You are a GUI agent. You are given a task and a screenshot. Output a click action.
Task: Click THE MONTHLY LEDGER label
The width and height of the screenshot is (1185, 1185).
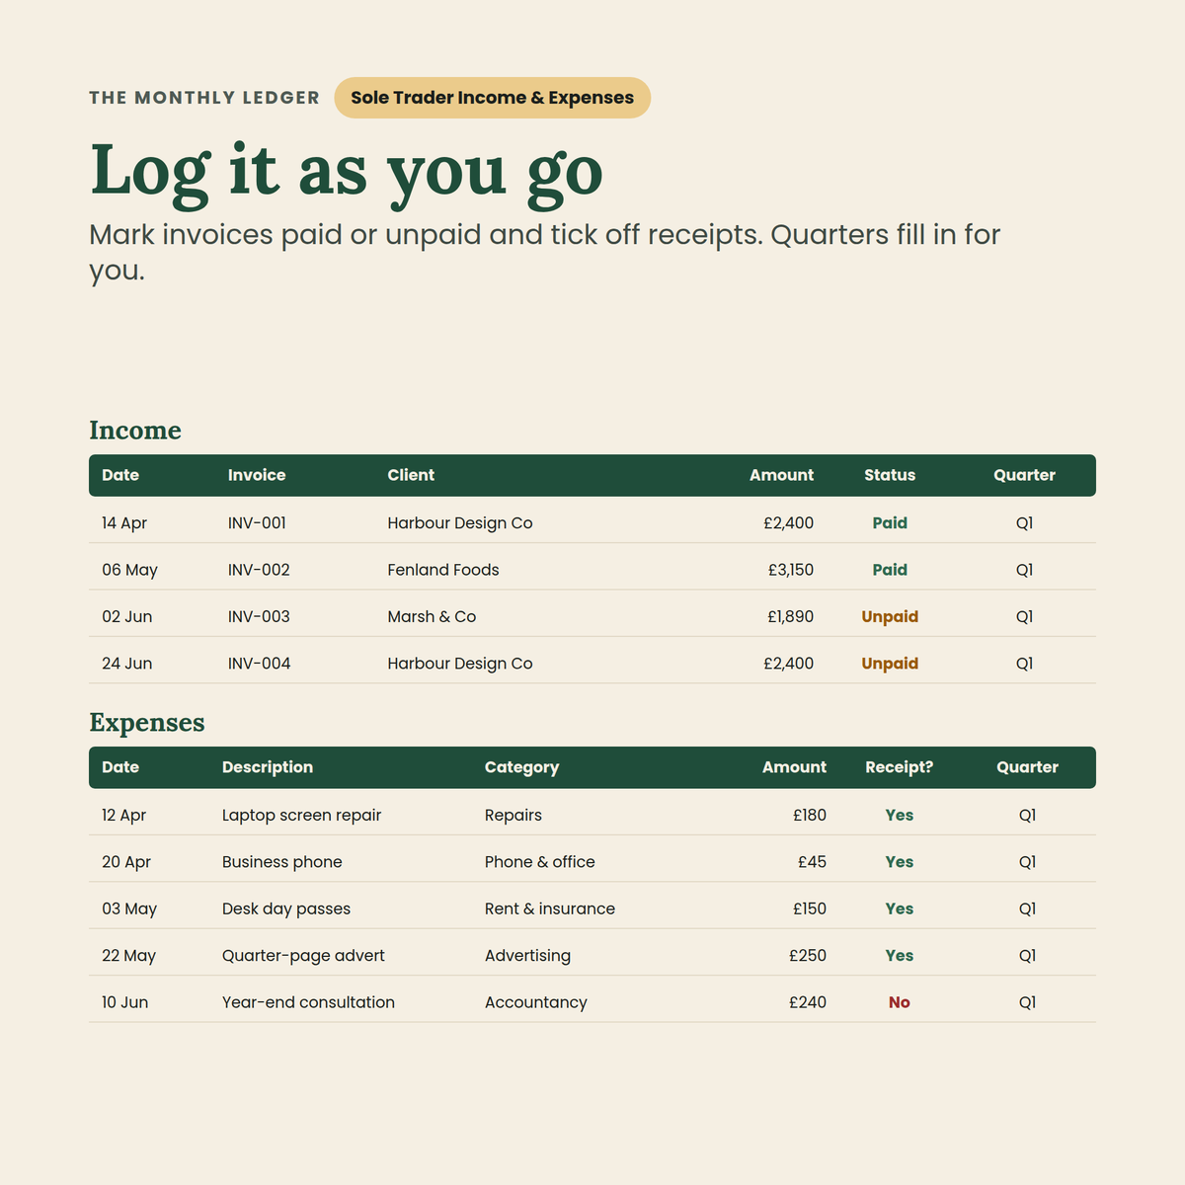pos(204,98)
